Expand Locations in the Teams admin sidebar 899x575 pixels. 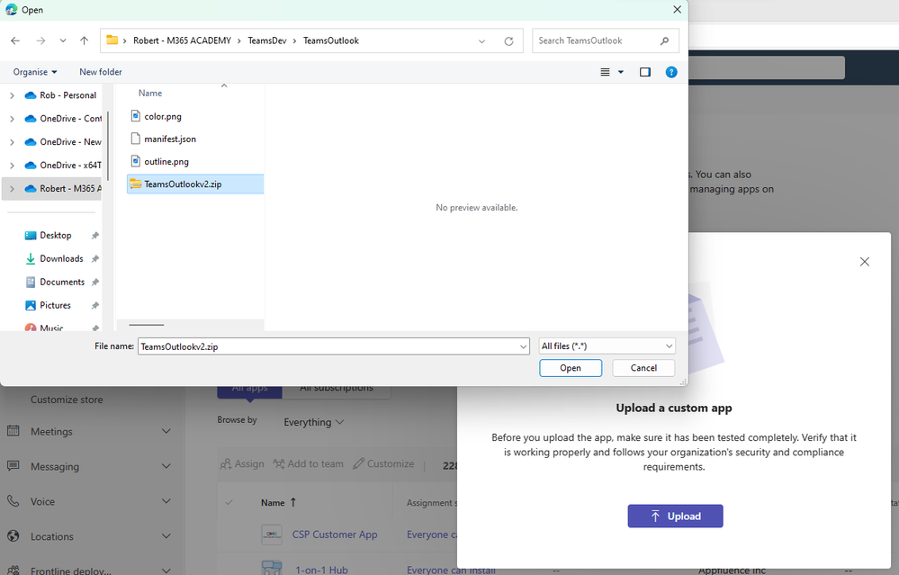tap(166, 536)
